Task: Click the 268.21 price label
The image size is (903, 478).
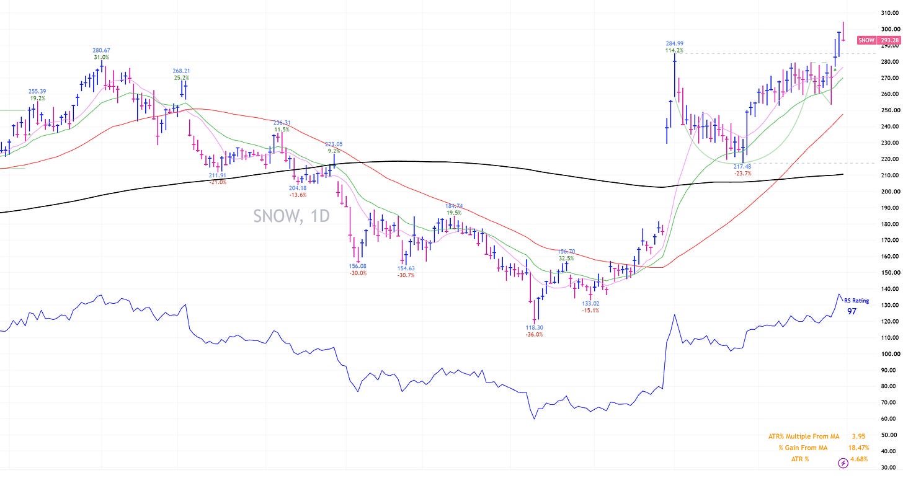Action: (181, 71)
